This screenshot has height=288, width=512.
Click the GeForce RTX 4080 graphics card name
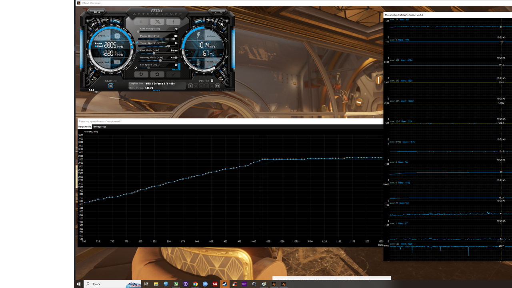[x=160, y=84]
